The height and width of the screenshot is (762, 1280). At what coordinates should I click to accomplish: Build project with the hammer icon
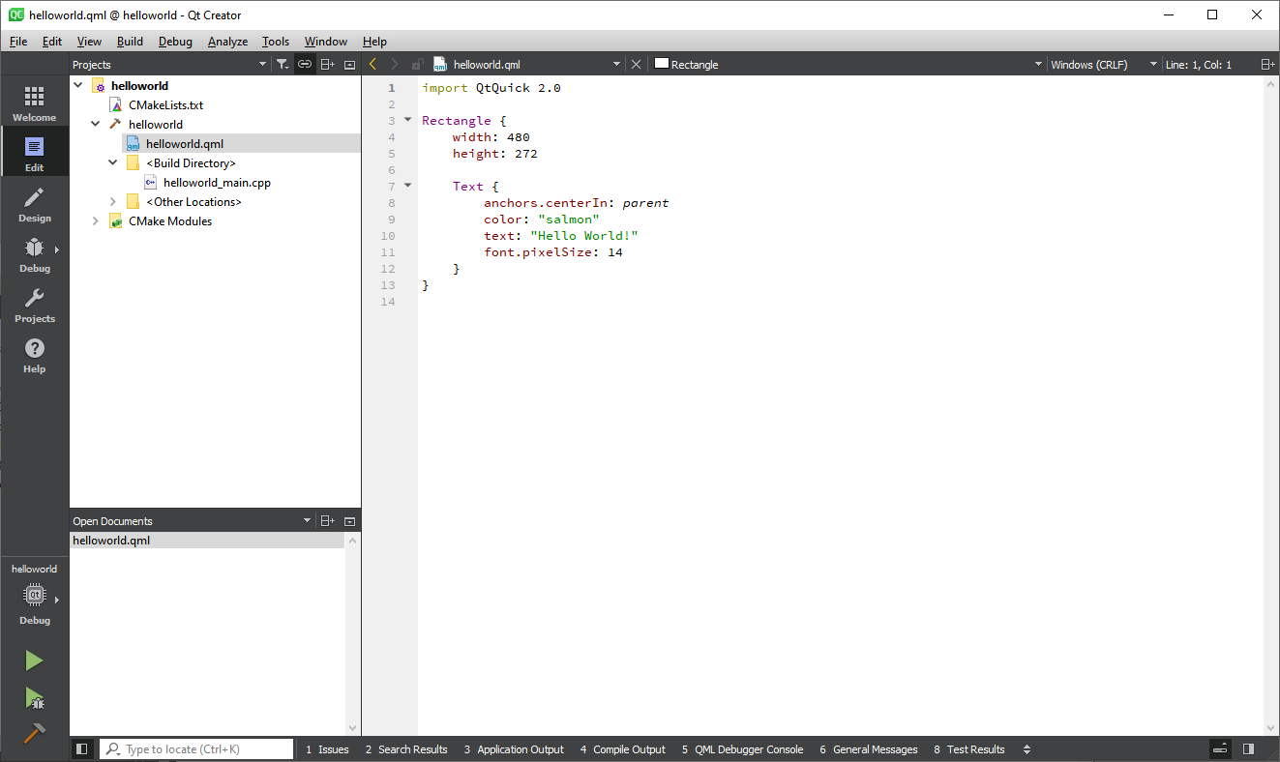34,733
